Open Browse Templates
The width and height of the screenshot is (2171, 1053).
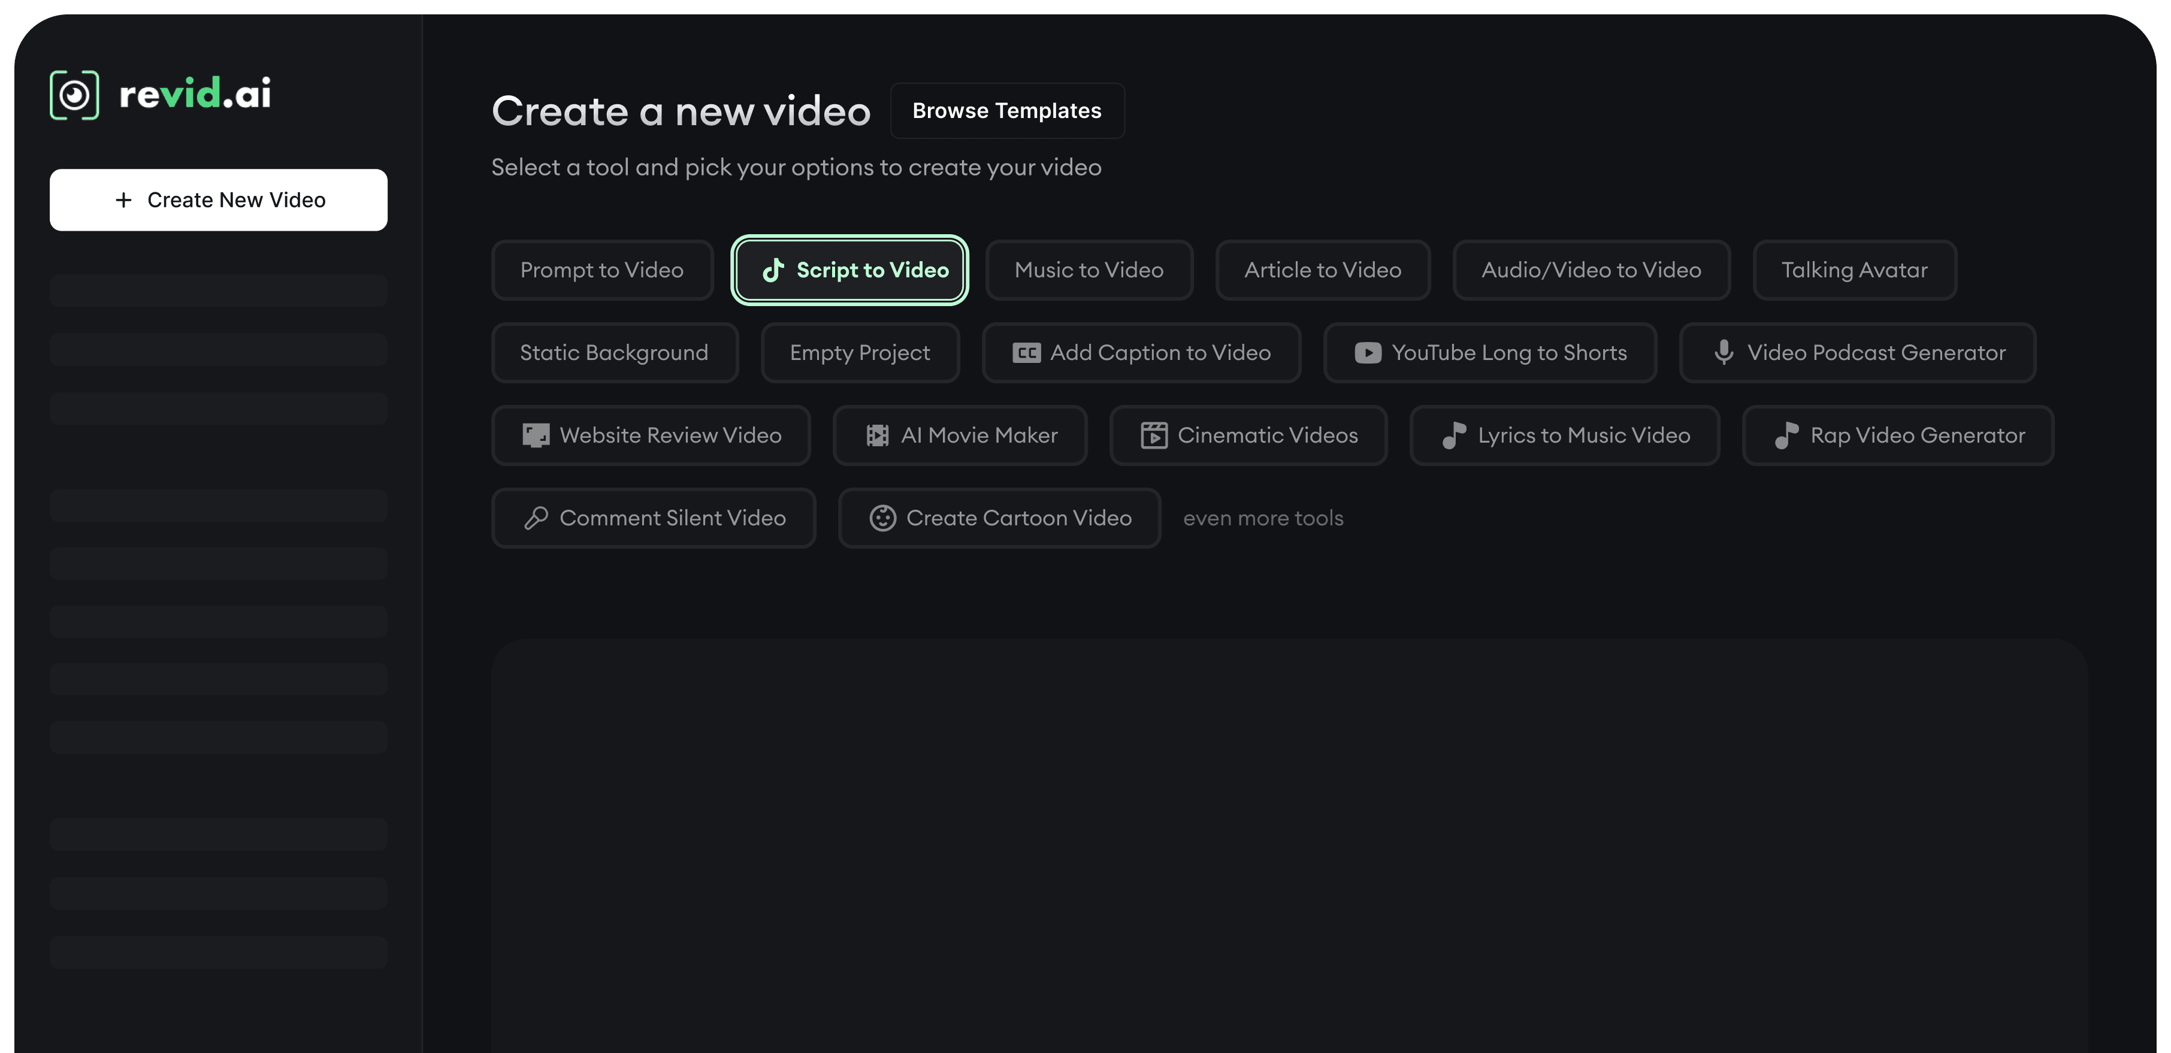[1006, 110]
